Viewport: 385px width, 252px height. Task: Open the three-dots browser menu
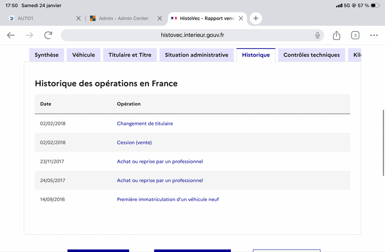click(x=374, y=35)
